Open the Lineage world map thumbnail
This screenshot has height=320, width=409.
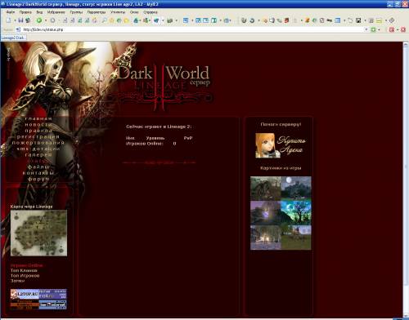38,233
